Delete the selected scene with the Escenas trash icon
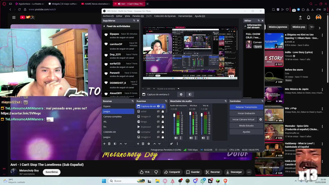This screenshot has width=329, height=185. point(109,144)
